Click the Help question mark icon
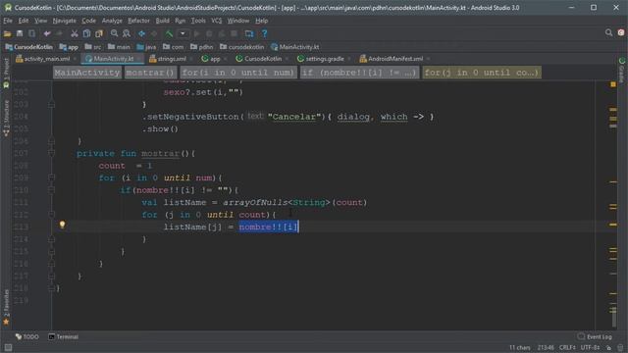This screenshot has width=628, height=353. coord(264,33)
